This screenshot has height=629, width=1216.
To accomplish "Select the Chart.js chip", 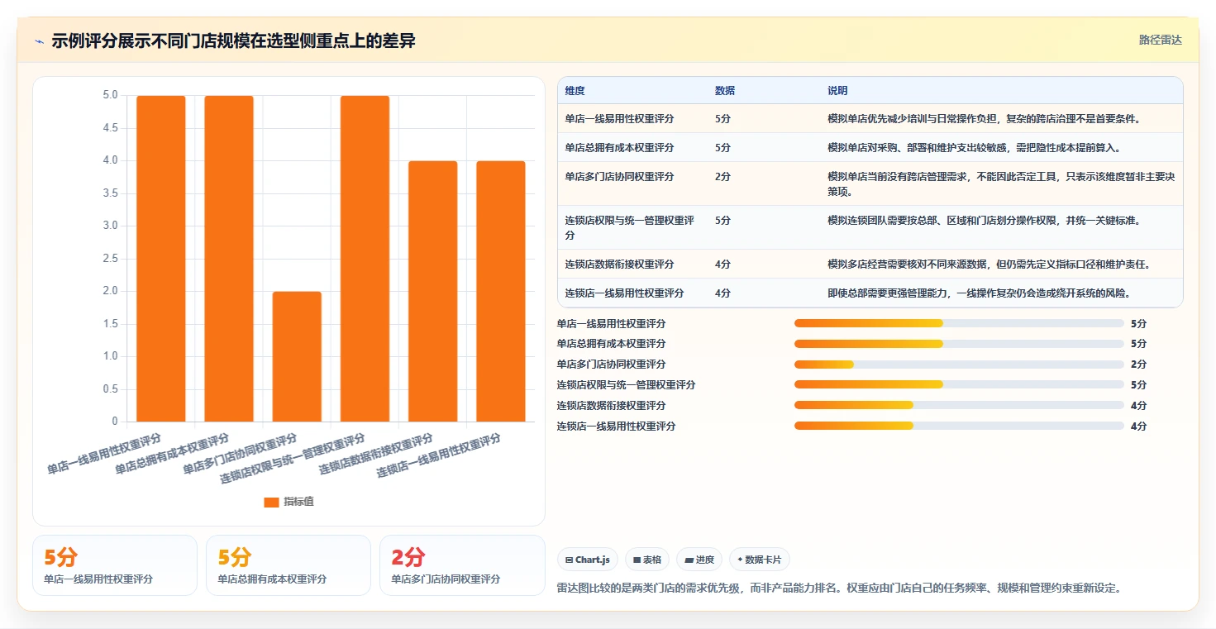I will point(588,560).
